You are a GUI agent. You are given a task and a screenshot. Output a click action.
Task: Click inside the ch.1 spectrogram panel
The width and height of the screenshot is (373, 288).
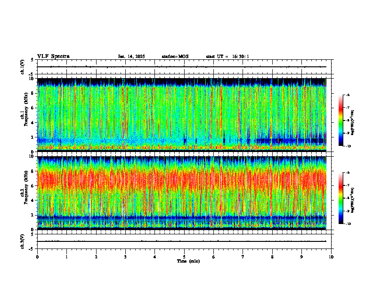[x=182, y=115]
